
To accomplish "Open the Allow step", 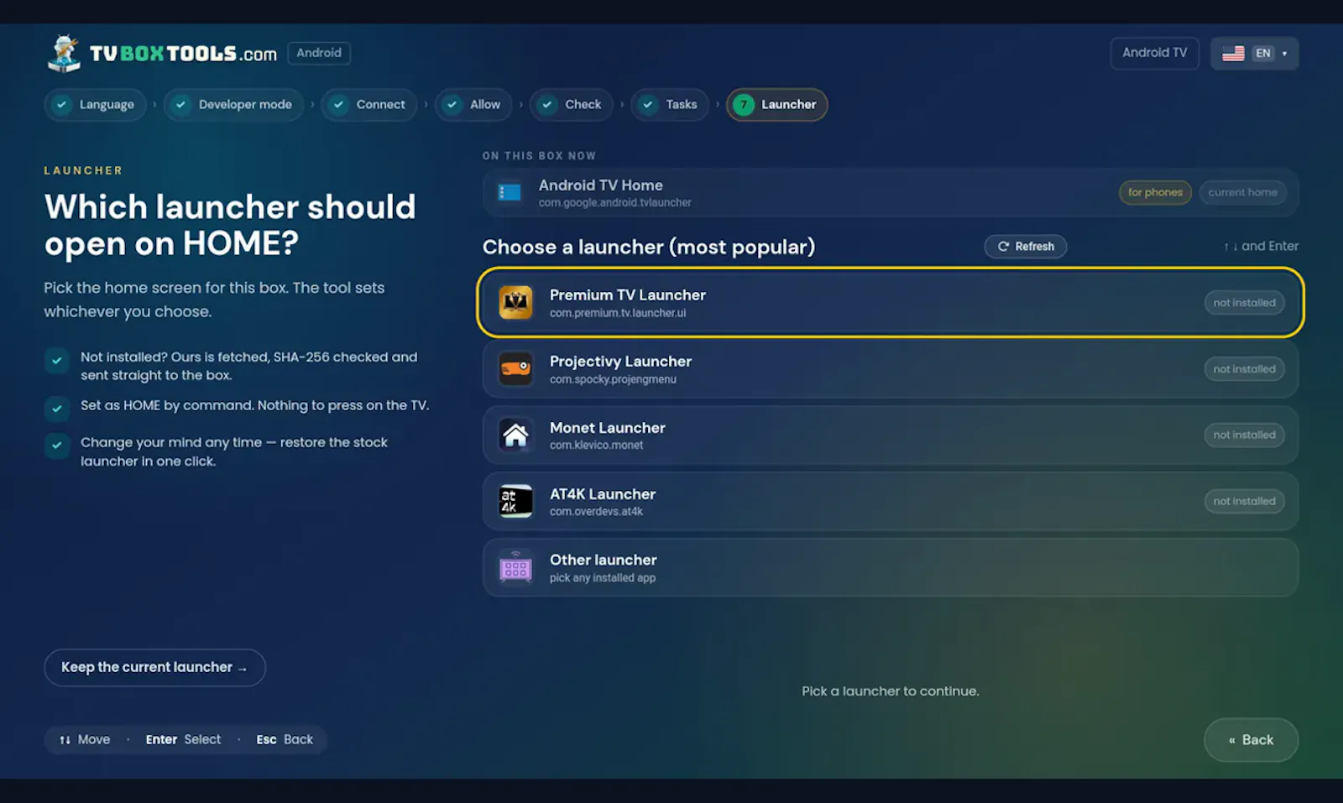I will pyautogui.click(x=473, y=105).
